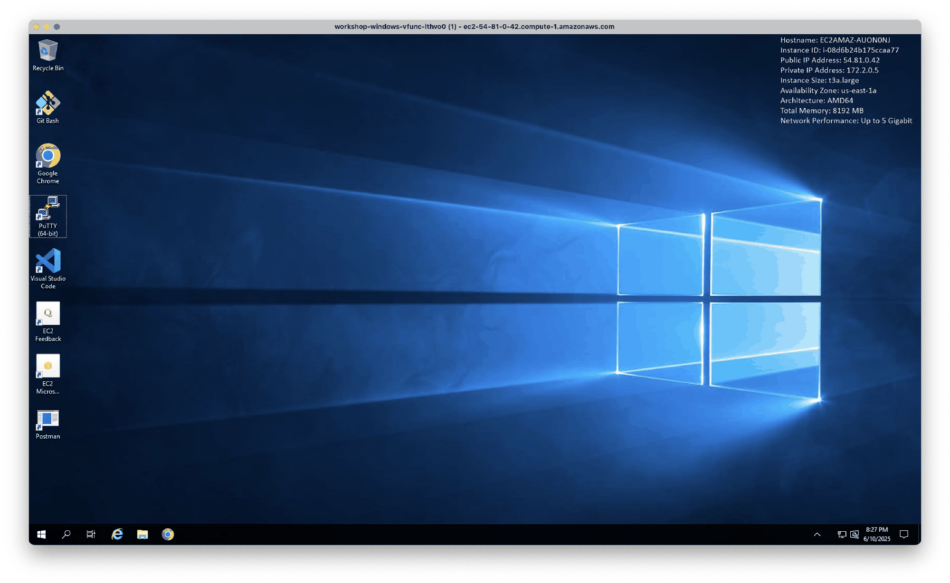Screen dimensions: 950x583
Task: Click the Instance Size line
Action: click(x=819, y=80)
